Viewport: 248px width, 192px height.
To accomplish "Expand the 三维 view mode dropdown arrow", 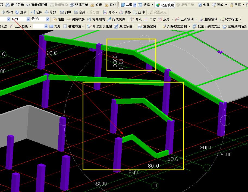I will (135, 5).
